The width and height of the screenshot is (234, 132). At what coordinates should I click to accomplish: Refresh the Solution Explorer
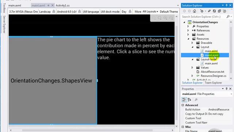(x=214, y=11)
